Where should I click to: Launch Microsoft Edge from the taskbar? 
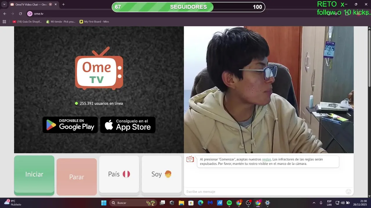(x=201, y=203)
